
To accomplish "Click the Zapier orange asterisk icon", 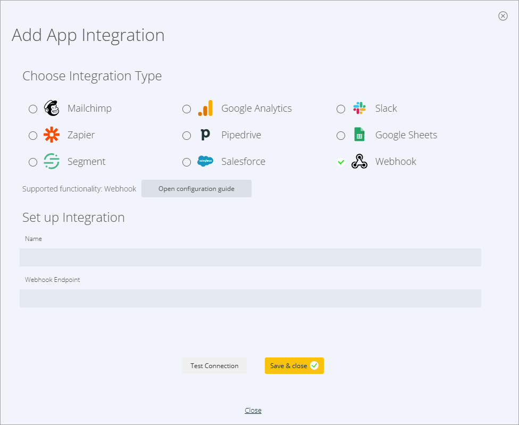I will [x=52, y=135].
